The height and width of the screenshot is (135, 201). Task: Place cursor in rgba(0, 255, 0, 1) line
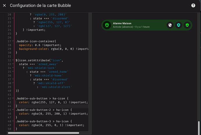pos(52,125)
